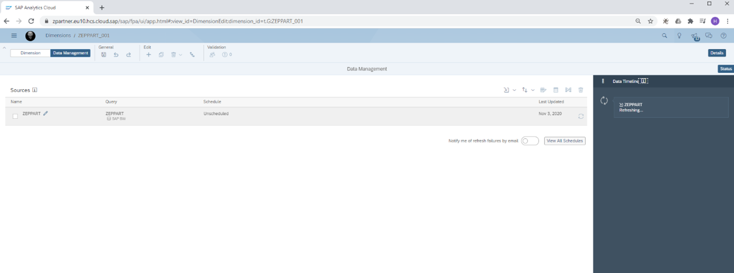
Task: Expand the sort dropdown arrow
Action: coord(533,90)
